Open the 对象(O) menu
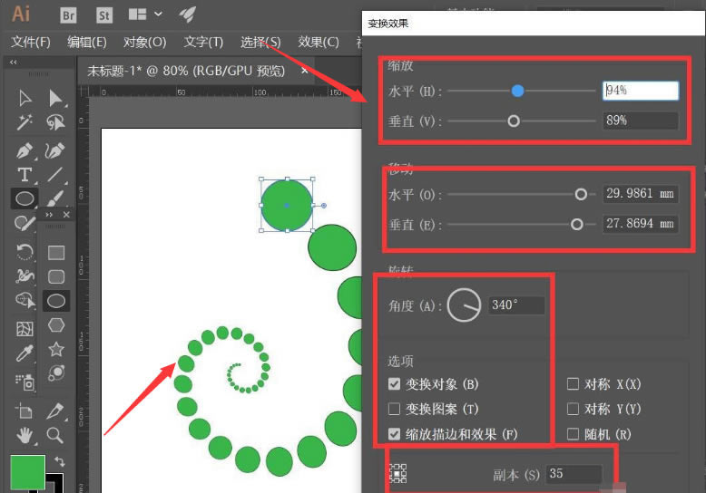The height and width of the screenshot is (493, 706). [x=145, y=43]
